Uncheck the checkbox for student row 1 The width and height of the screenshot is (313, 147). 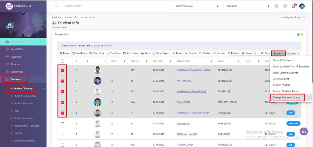tap(62, 70)
